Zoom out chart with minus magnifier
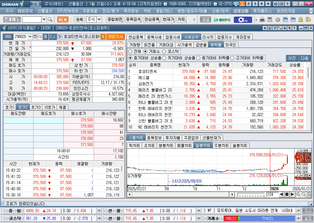This screenshot has width=314, height=223. [304, 194]
